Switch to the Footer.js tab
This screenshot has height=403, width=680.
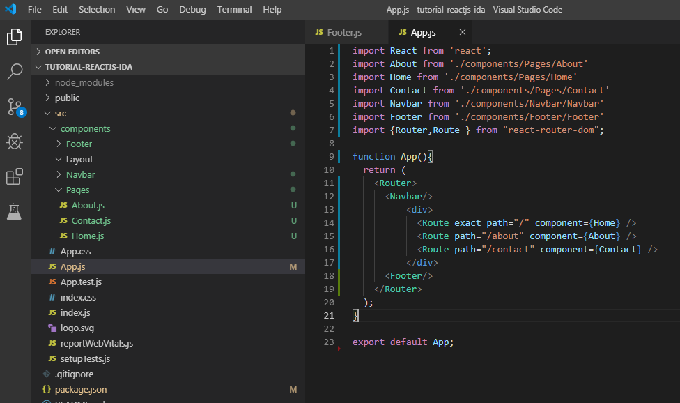(346, 32)
